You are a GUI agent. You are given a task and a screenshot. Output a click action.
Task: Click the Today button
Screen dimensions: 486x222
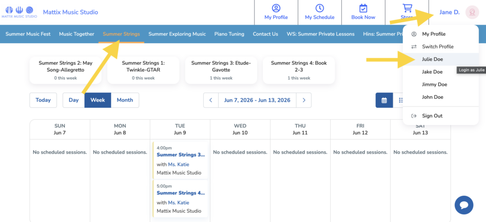(43, 100)
